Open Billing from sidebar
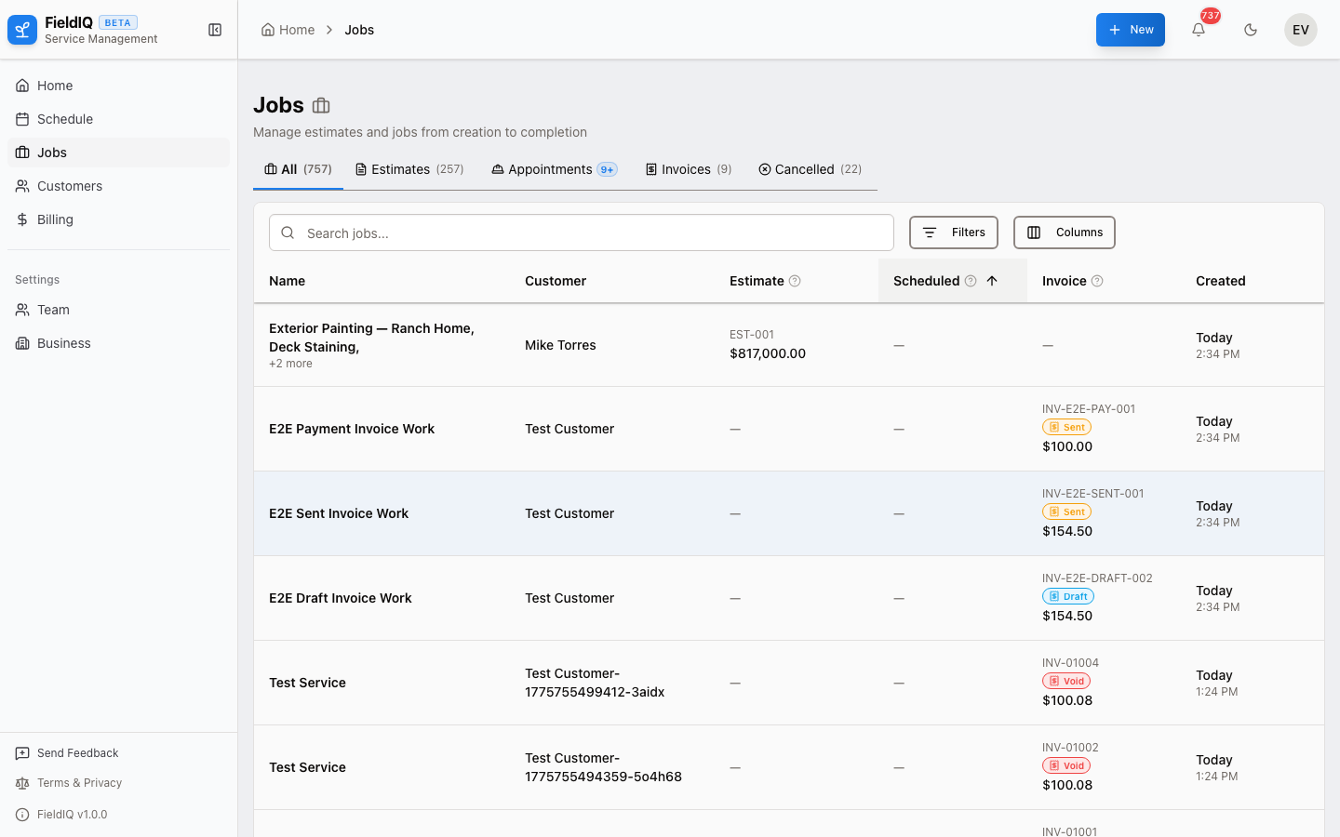This screenshot has height=837, width=1340. (55, 219)
